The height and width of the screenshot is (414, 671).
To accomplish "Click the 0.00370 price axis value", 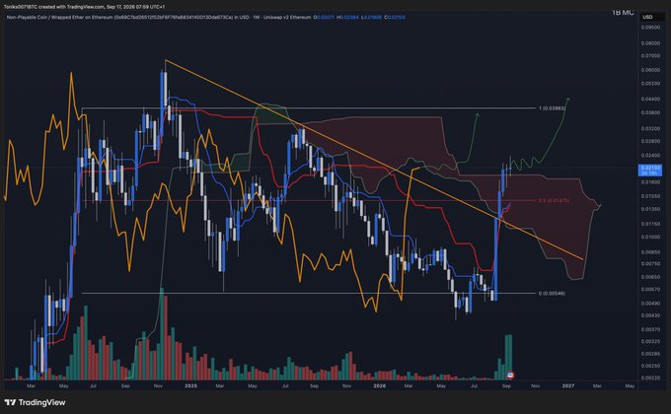I will pyautogui.click(x=650, y=329).
